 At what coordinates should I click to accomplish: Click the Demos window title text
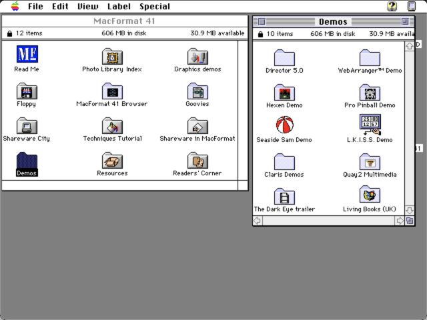[333, 22]
